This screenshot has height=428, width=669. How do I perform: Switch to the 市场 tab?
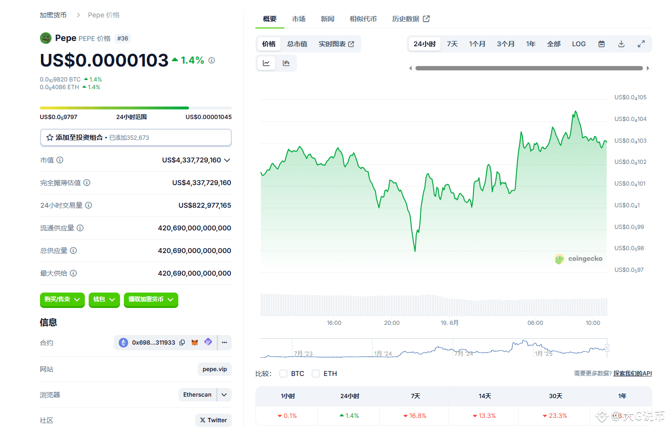click(x=299, y=19)
